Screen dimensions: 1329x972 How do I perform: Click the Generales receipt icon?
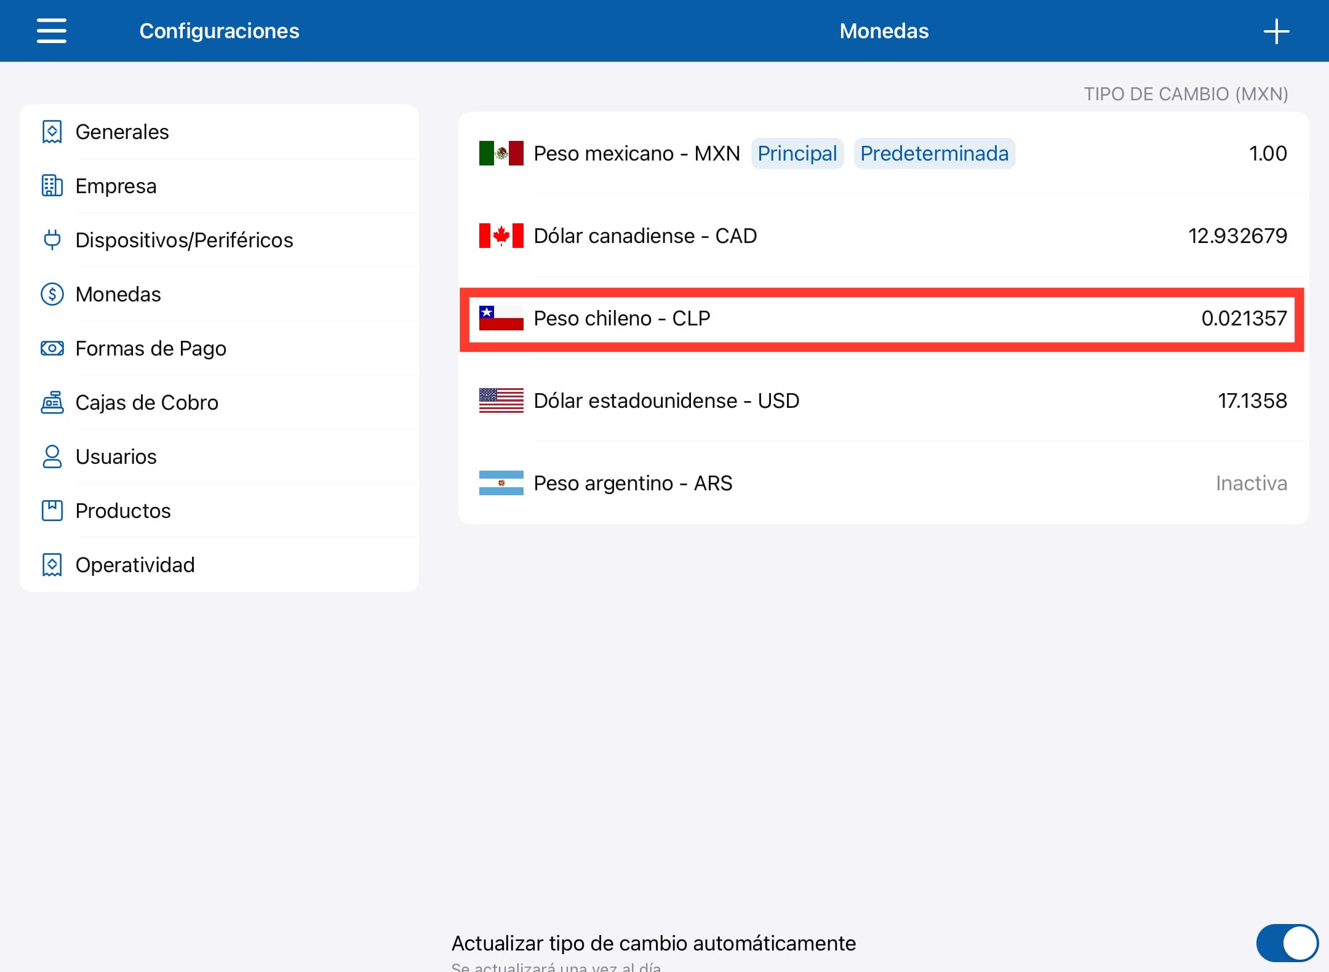coord(52,132)
